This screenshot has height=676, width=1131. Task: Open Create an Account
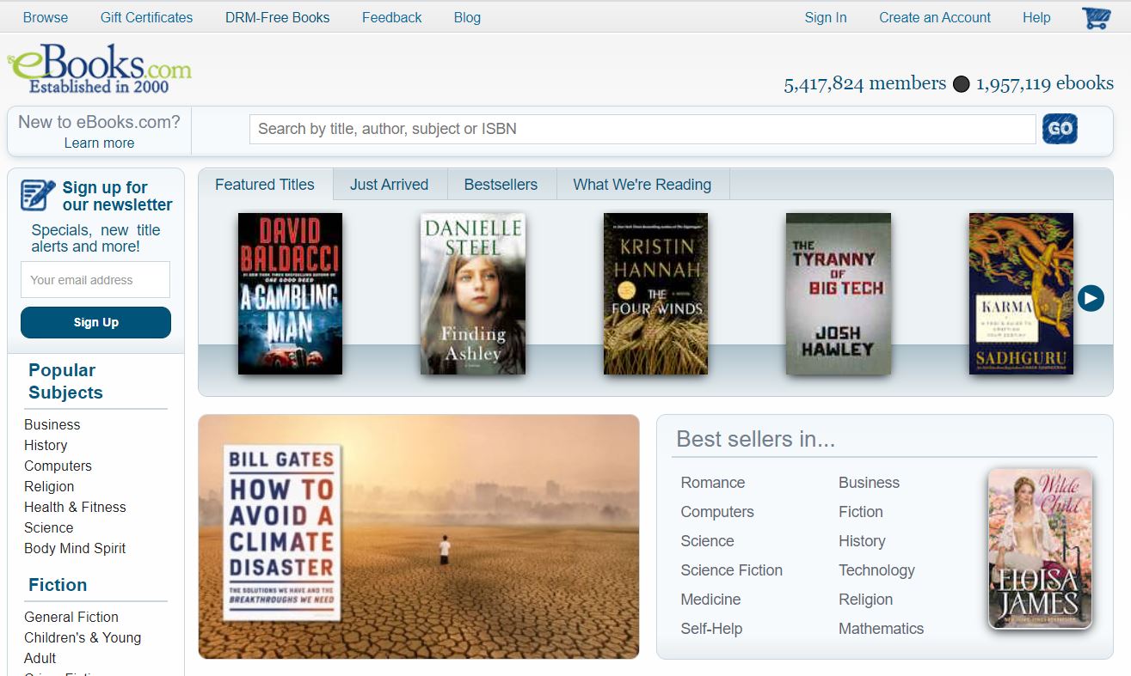(x=934, y=17)
